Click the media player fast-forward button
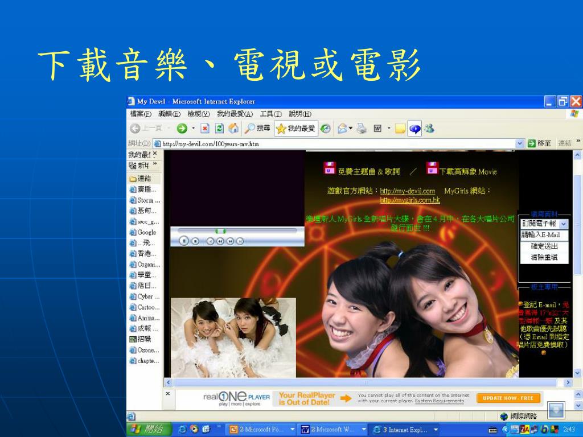 [x=230, y=241]
